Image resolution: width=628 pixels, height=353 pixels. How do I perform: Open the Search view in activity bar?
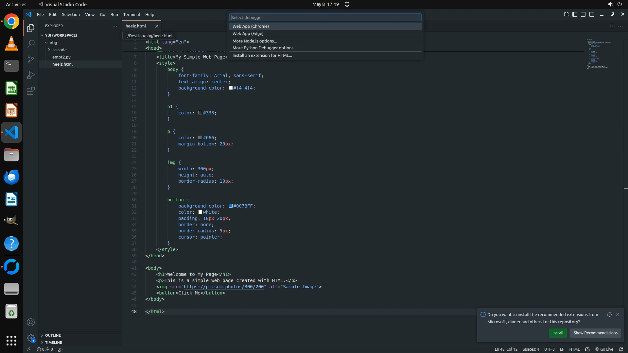31,43
